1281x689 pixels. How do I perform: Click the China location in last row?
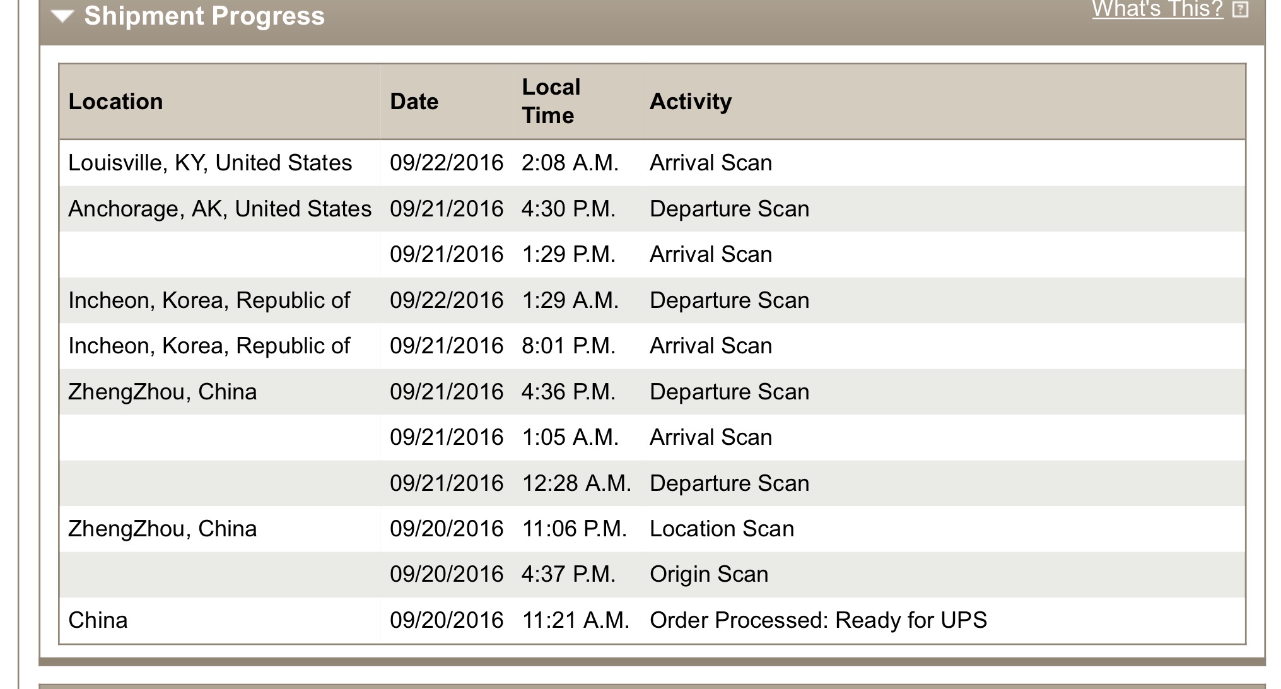98,620
